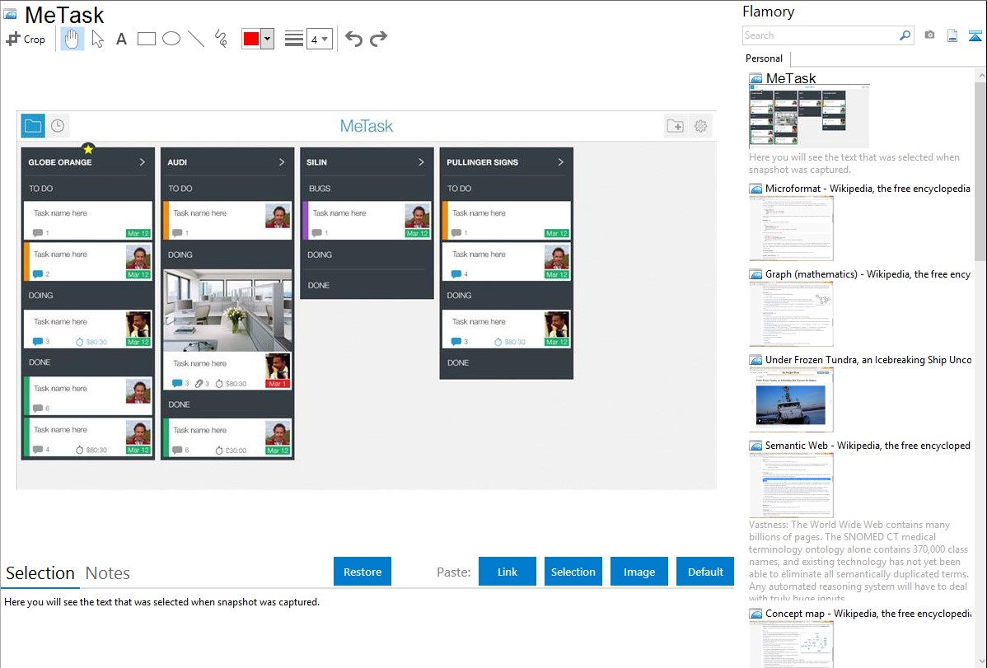Open the line width 4 dropdown

coord(320,39)
